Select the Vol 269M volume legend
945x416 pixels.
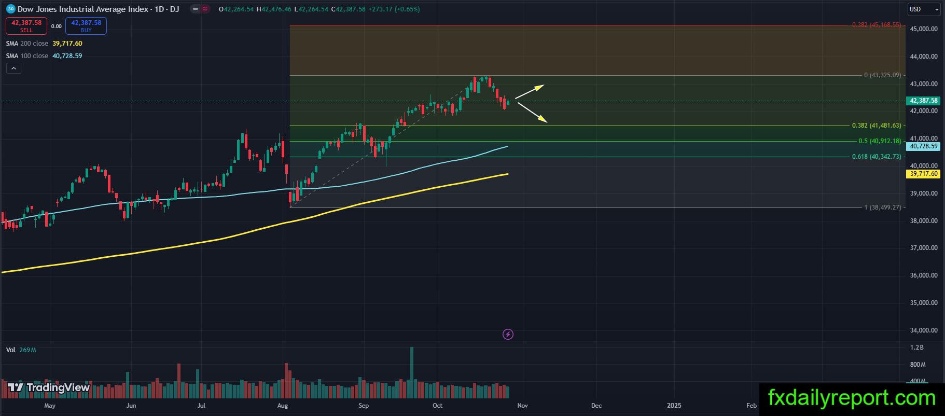(x=21, y=350)
